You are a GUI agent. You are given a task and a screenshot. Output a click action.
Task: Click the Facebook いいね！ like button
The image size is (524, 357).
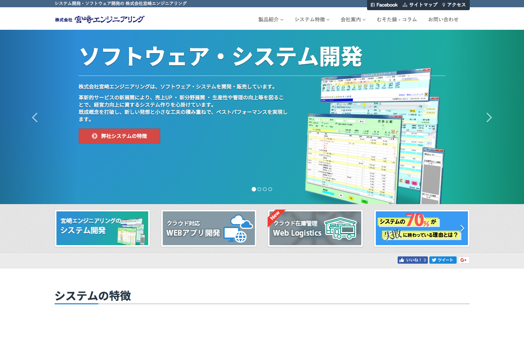[x=413, y=260]
